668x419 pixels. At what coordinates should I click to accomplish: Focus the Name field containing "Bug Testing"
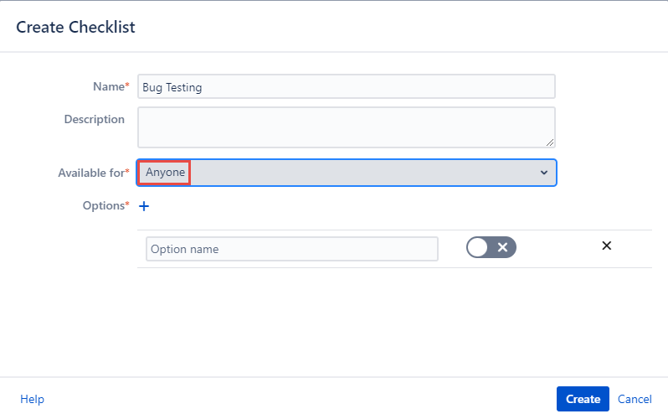coord(346,86)
